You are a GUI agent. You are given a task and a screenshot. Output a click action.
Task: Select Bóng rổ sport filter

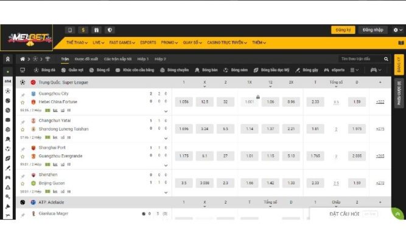point(99,70)
